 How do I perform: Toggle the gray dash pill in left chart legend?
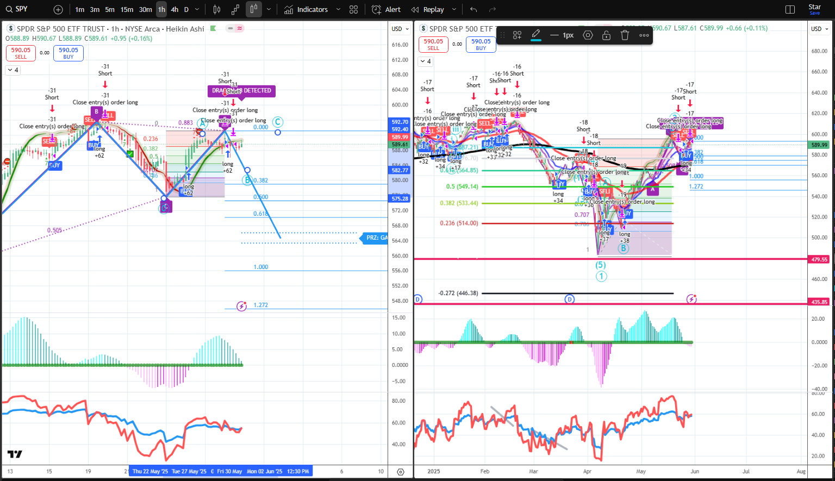pos(230,28)
